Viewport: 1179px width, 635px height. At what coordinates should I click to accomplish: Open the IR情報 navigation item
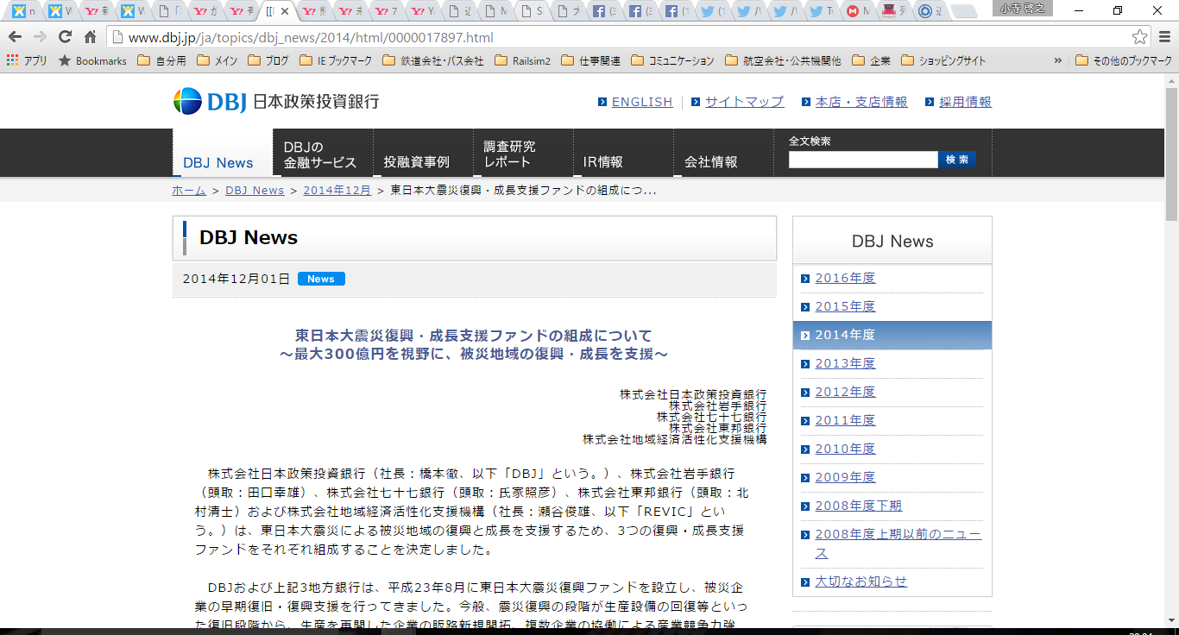click(x=623, y=154)
